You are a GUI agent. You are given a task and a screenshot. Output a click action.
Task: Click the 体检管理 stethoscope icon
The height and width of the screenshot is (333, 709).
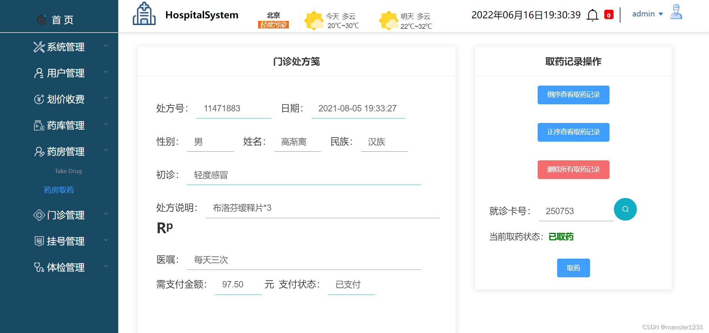pos(39,267)
